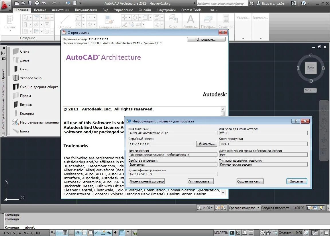The width and height of the screenshot is (330, 236).
Task: Click the Закрыть button in license dialog
Action: [x=297, y=181]
